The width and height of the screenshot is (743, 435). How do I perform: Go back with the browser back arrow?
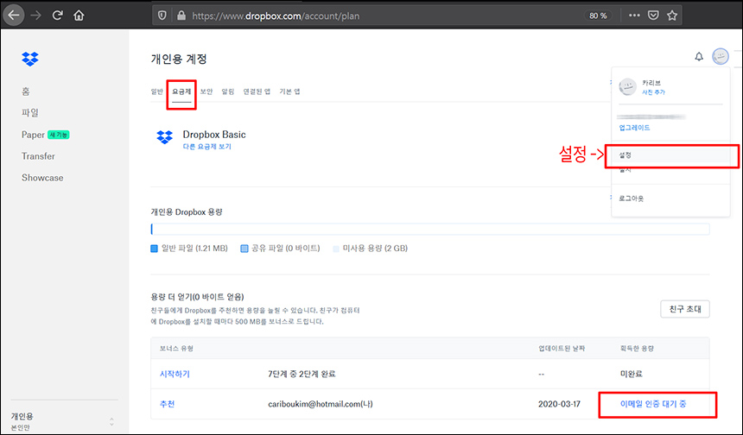tap(14, 16)
